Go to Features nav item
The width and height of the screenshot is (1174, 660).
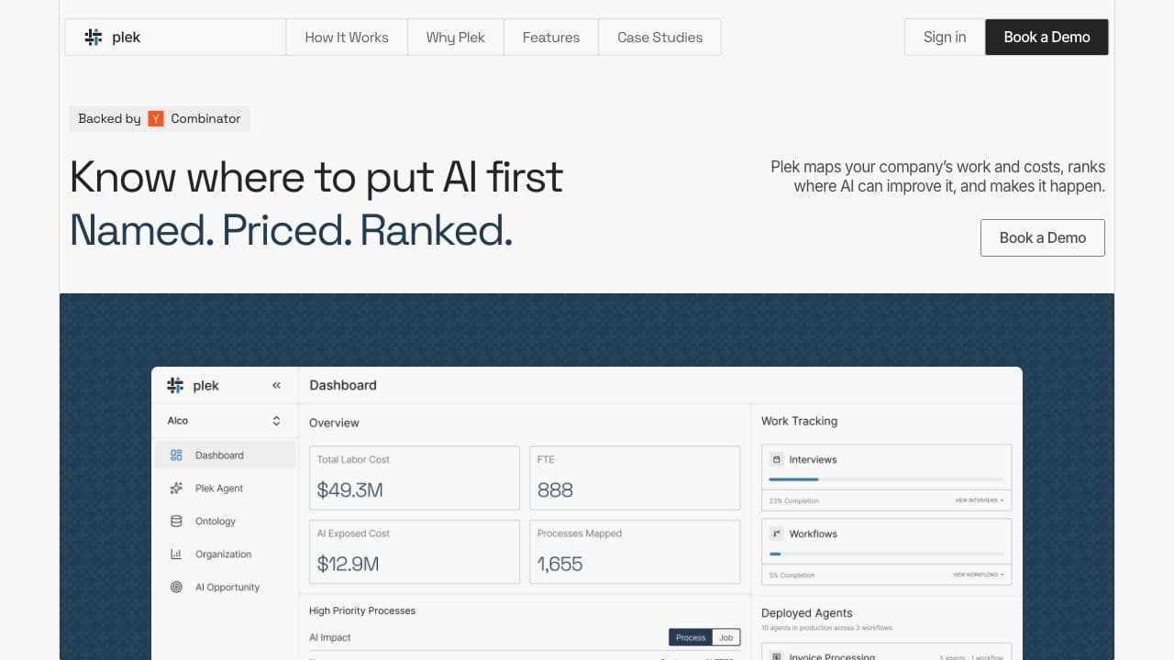(551, 38)
